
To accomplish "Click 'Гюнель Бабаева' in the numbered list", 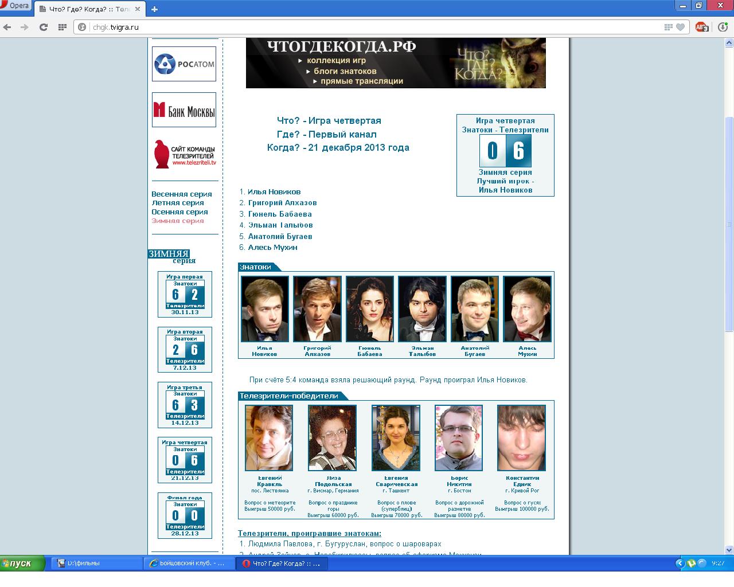I will pyautogui.click(x=280, y=214).
